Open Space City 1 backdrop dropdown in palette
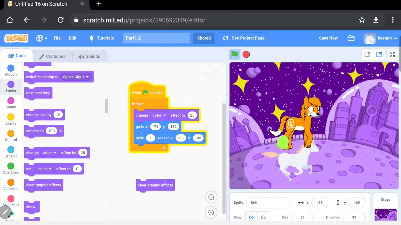This screenshot has width=401, height=225. 76,77
